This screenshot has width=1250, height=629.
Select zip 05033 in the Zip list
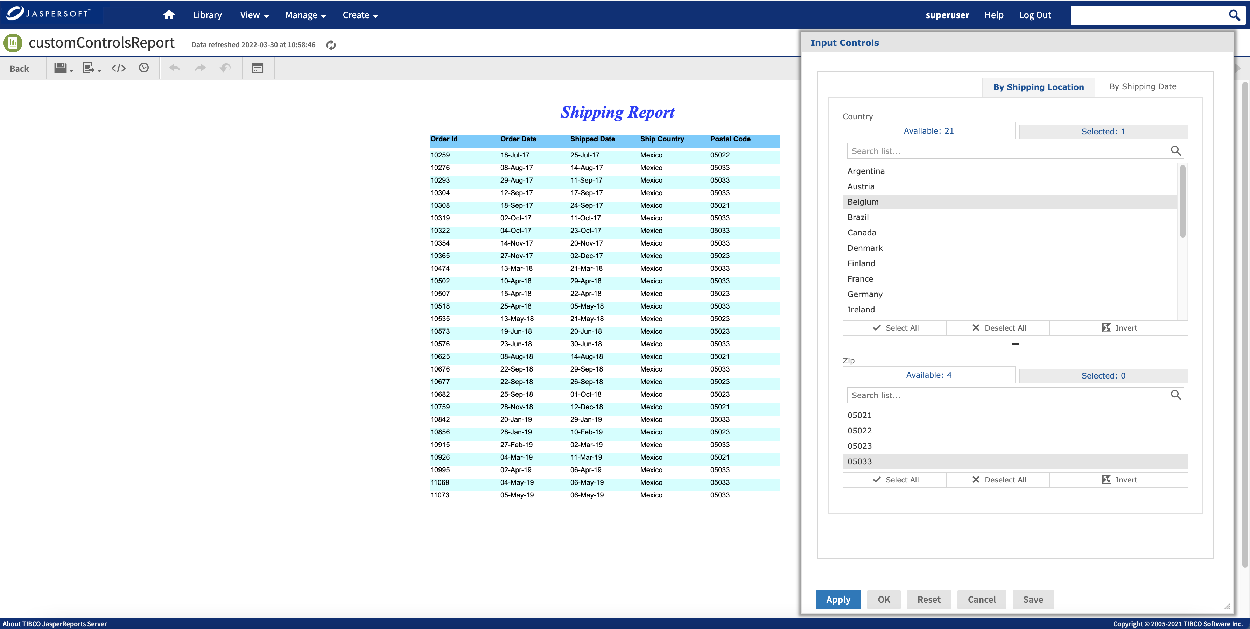pos(1015,461)
